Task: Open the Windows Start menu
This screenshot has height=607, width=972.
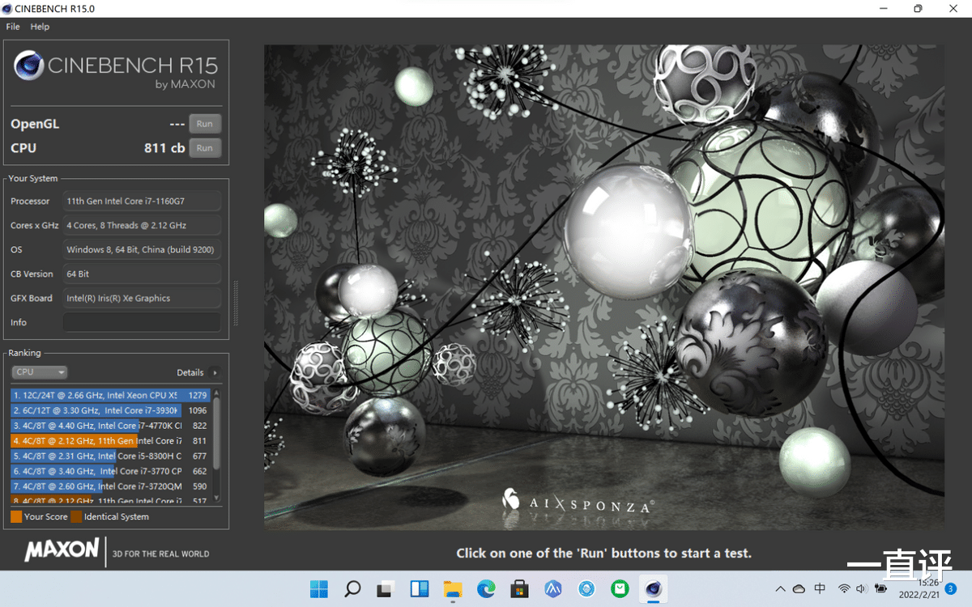Action: pos(319,588)
